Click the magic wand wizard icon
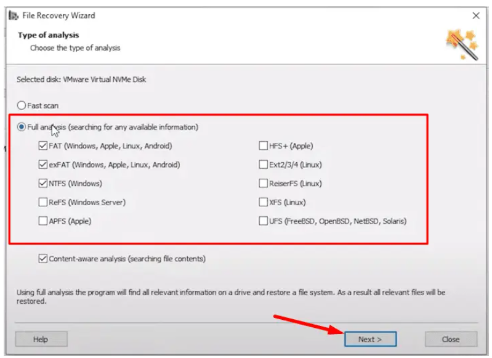The image size is (492, 358). pos(462,44)
